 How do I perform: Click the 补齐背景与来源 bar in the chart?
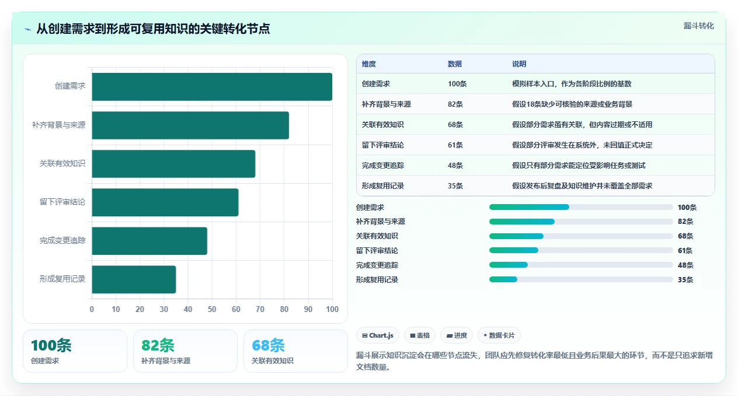190,125
